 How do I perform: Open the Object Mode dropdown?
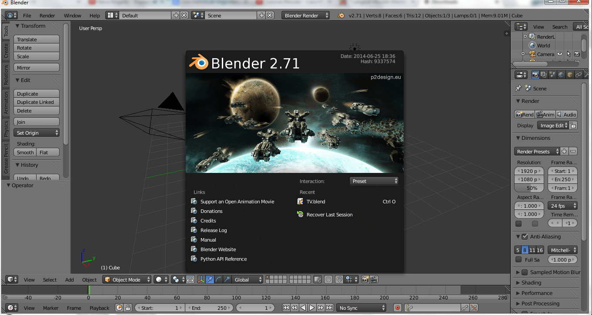tap(127, 279)
